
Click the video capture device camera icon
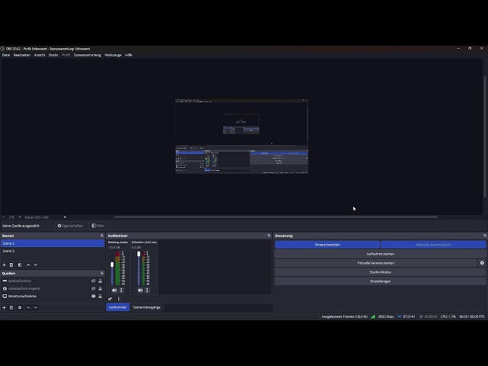coord(5,288)
